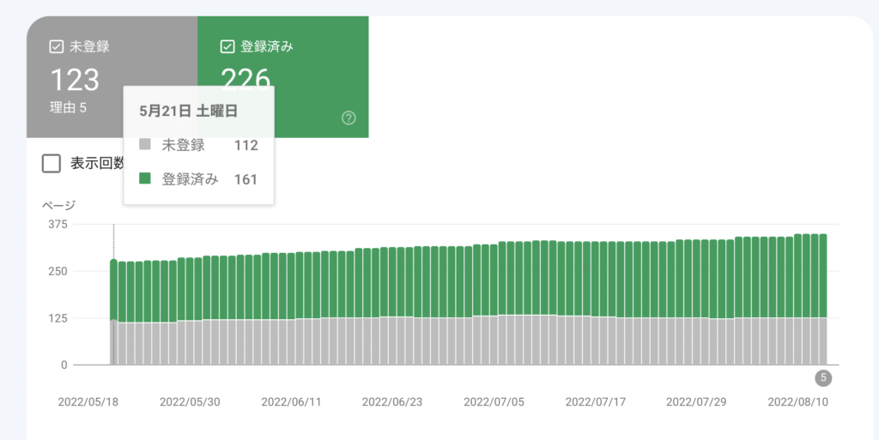Screen dimensions: 879x440
Task: Click the 125 y-axis label
Action: click(x=58, y=318)
